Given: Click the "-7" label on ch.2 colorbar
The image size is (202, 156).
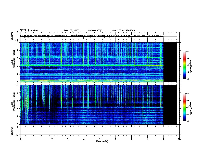Looking at the screenshot, I should 188,121.
